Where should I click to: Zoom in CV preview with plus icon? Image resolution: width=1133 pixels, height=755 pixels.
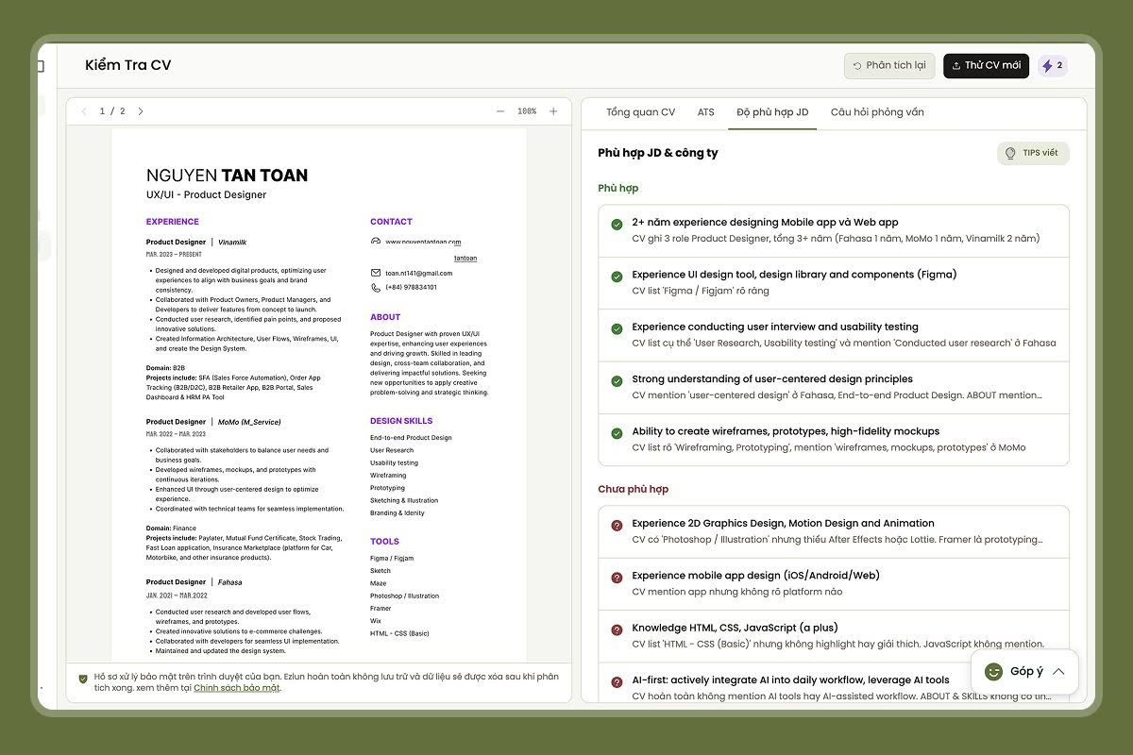553,111
